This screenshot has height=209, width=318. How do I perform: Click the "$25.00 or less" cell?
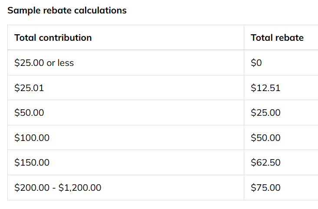[126, 62]
